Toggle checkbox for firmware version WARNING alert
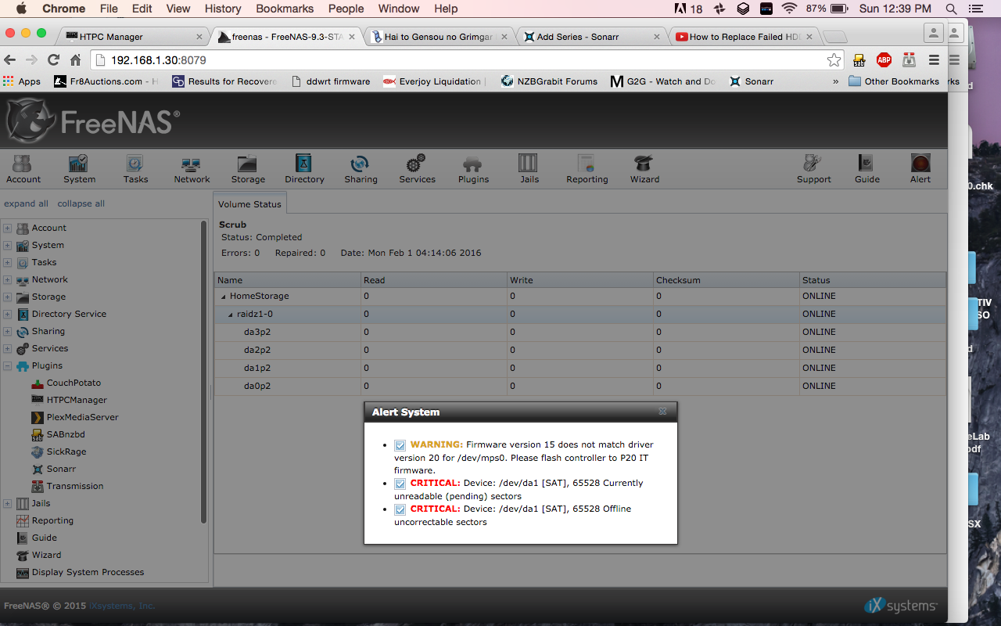 (x=400, y=444)
